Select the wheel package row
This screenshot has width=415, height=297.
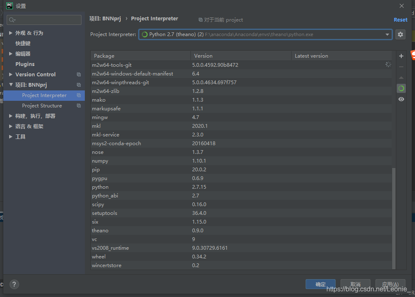click(x=241, y=257)
